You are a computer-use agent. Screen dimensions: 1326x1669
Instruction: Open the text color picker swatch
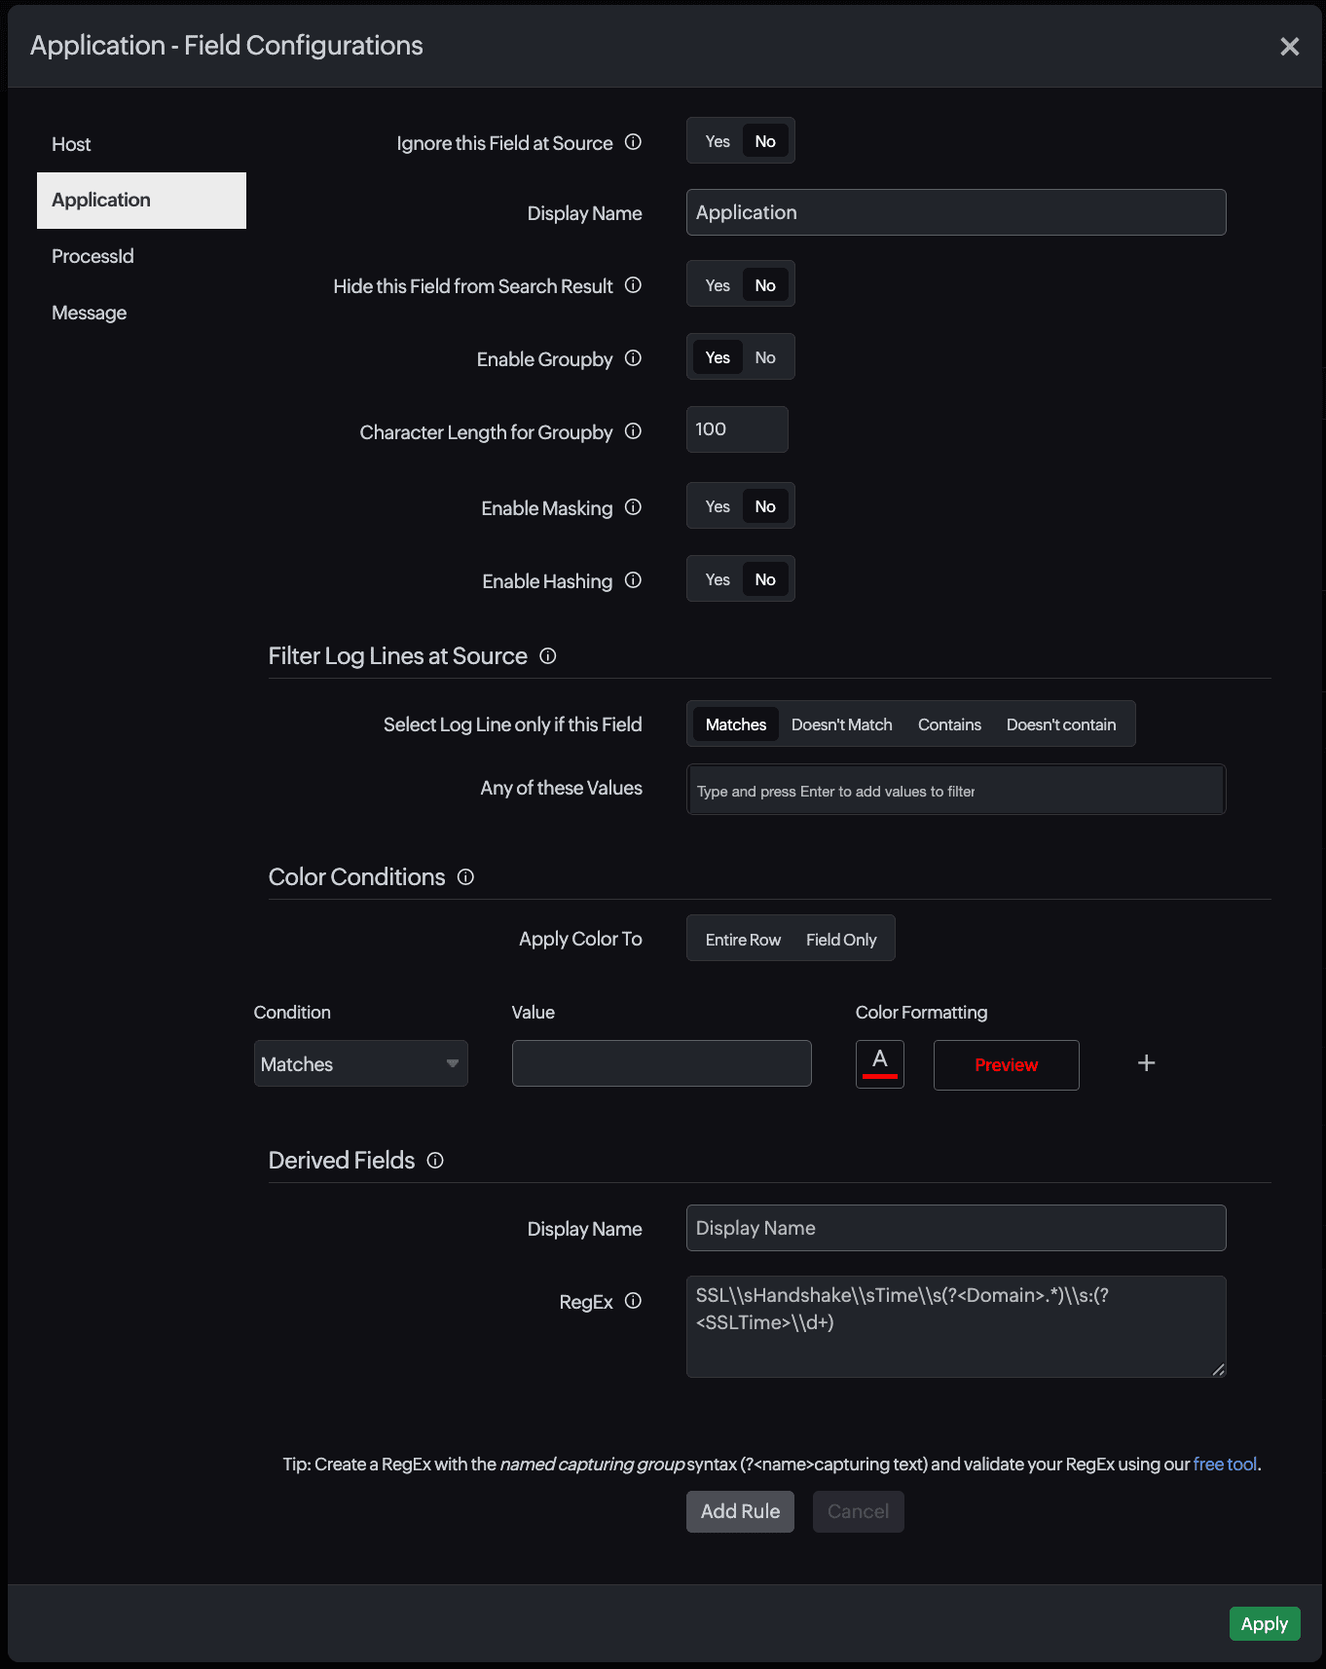[x=879, y=1063]
